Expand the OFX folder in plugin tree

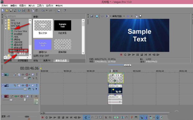coord(6,21)
